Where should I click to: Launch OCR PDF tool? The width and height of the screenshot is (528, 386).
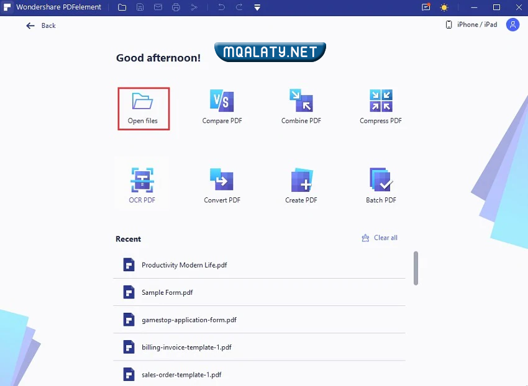142,186
